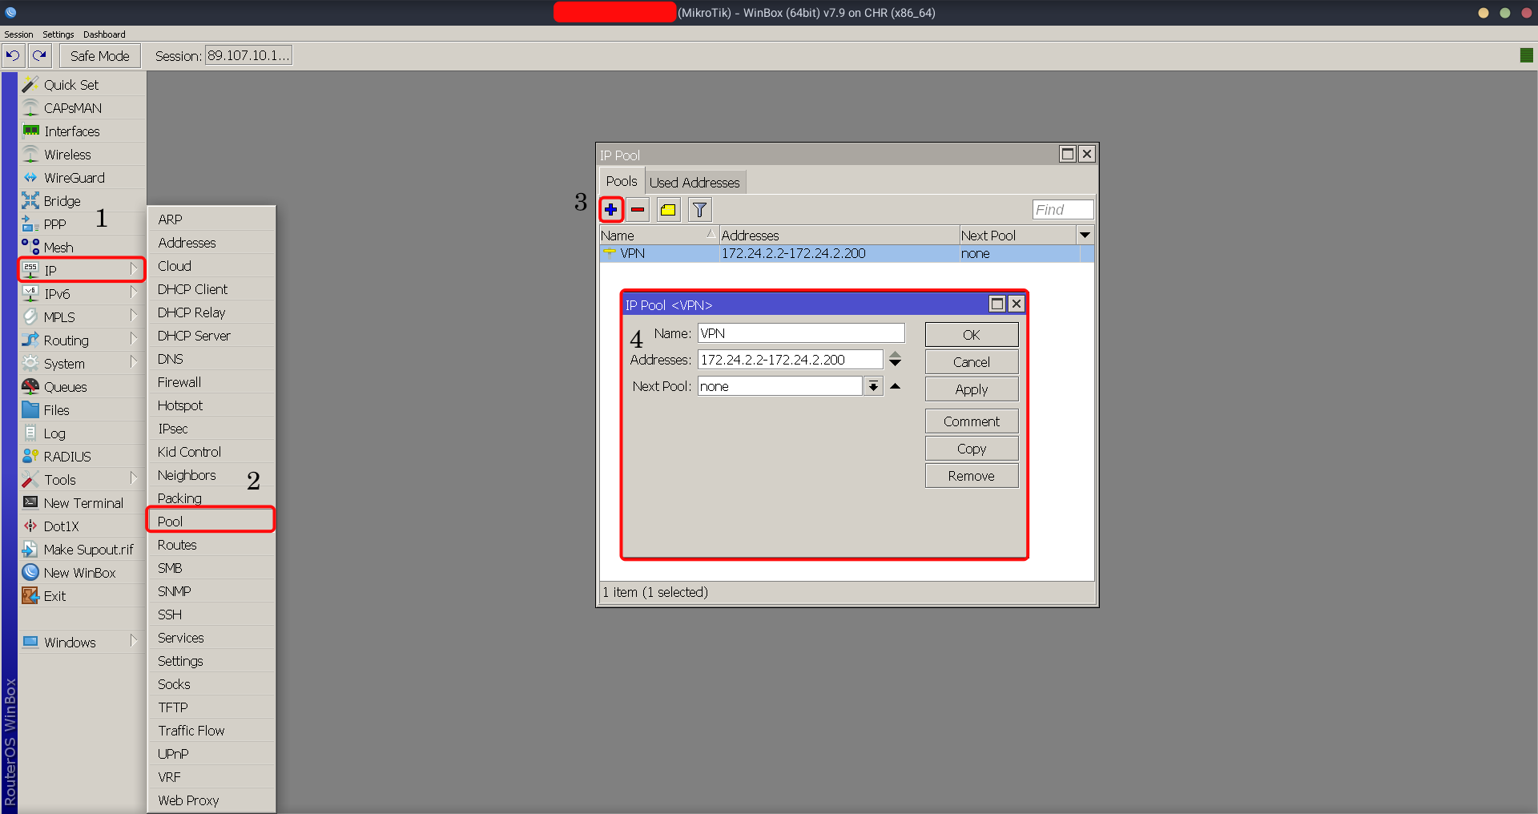This screenshot has height=814, width=1538.
Task: Toggle Safe Mode
Action: (x=99, y=56)
